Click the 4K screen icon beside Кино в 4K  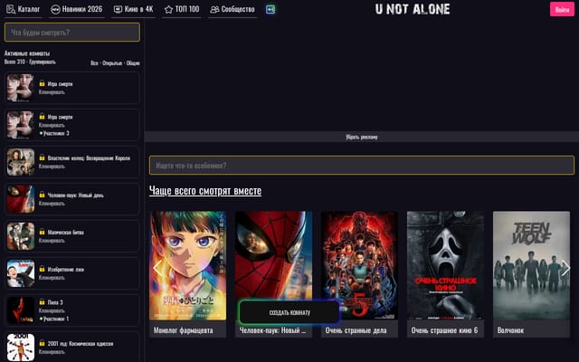pos(118,10)
